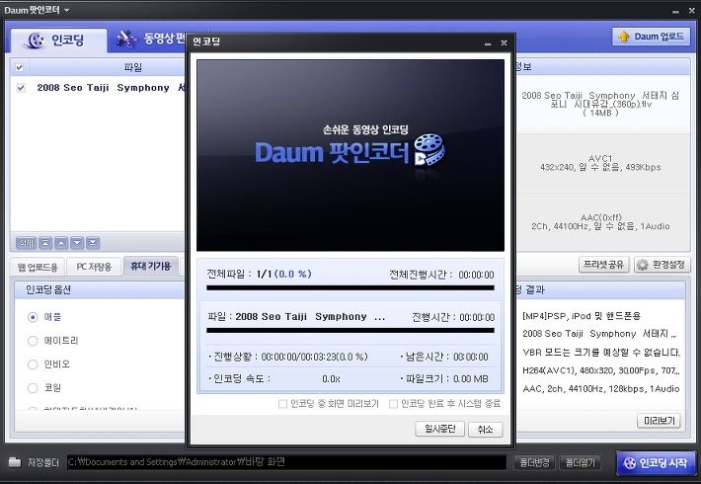
Task: Select the 인비오 radio option
Action: [x=33, y=364]
